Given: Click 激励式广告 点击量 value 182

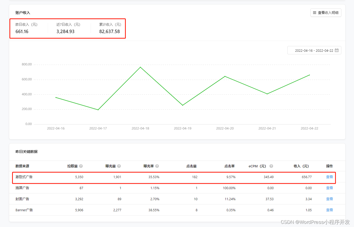Looking at the screenshot, I should (x=195, y=177).
